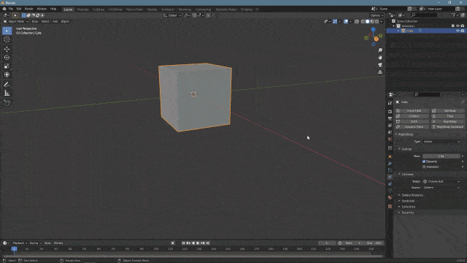Toggle viewport overlays button
The image size is (467, 263).
(346, 21)
